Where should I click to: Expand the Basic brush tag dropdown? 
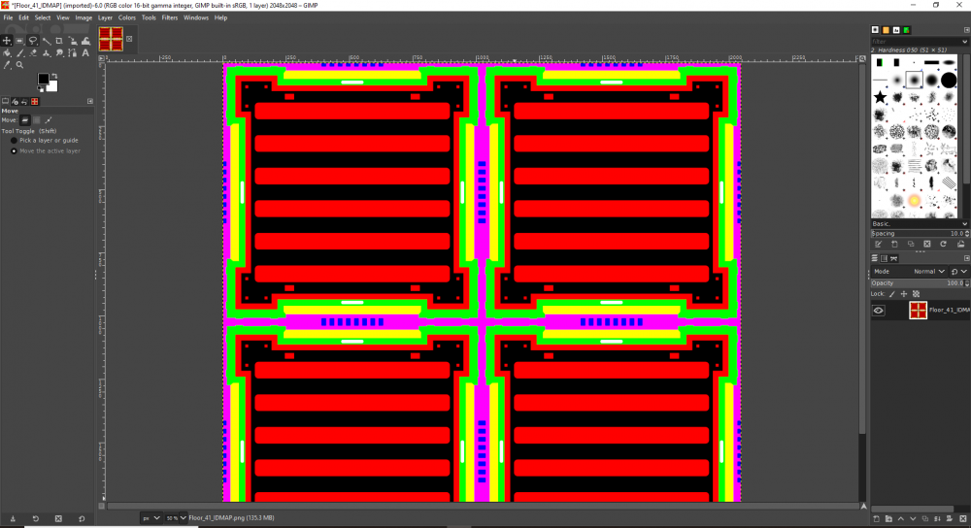[964, 223]
